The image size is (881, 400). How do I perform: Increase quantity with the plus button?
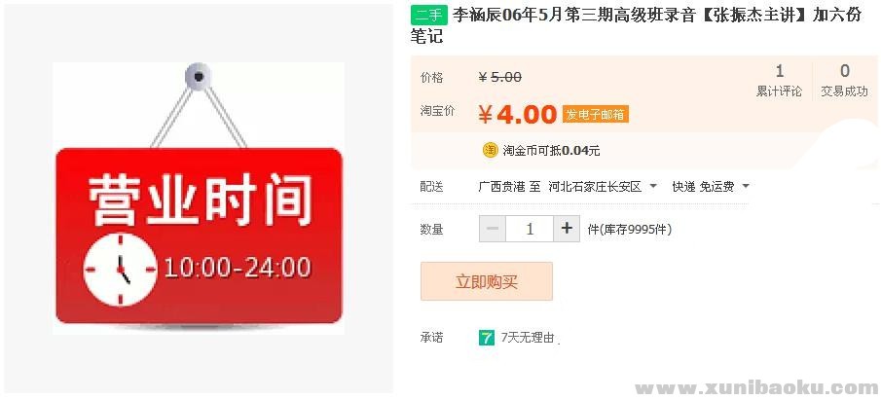[567, 229]
